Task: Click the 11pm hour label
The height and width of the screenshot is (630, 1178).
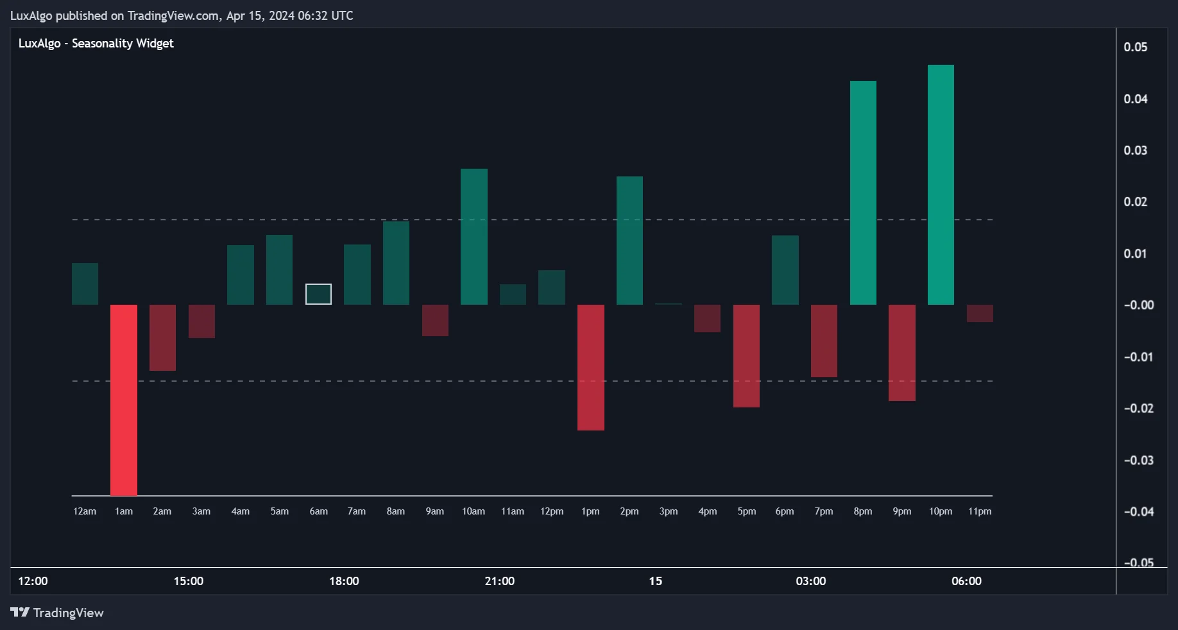Action: click(980, 511)
